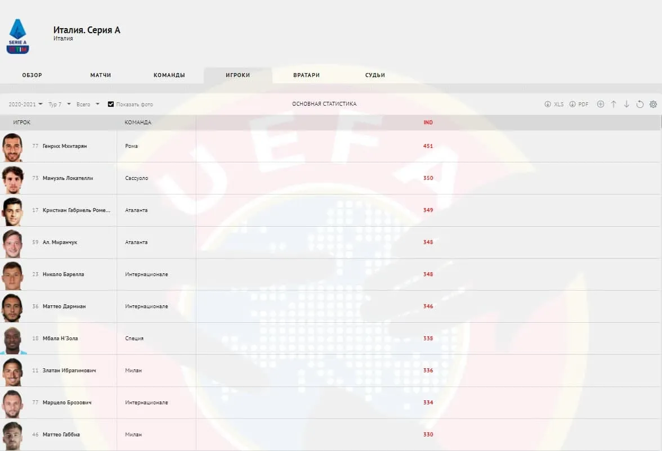The image size is (662, 451).
Task: Select the ИГРОКИ tab
Action: point(238,75)
